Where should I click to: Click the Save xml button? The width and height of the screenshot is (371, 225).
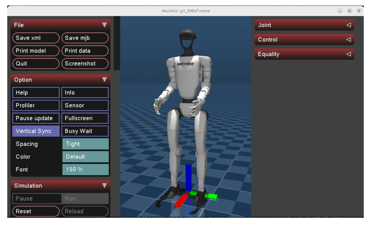coord(36,38)
